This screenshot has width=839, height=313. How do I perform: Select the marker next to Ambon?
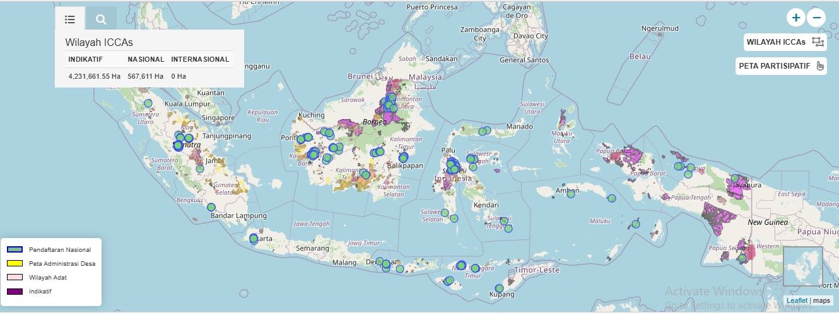[x=571, y=193]
